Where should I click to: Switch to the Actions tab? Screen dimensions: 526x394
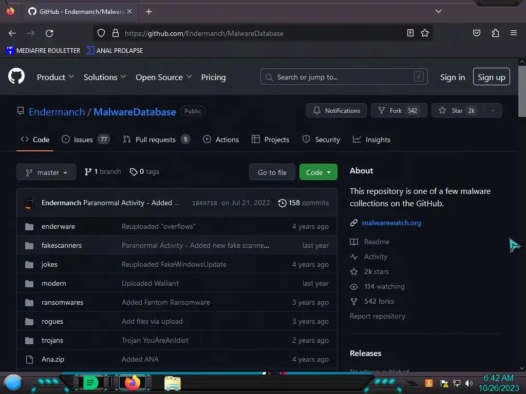(x=221, y=140)
